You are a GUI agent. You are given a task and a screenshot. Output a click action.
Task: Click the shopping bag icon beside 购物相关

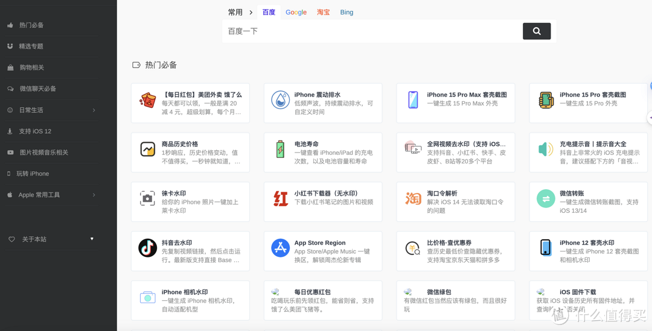(10, 68)
